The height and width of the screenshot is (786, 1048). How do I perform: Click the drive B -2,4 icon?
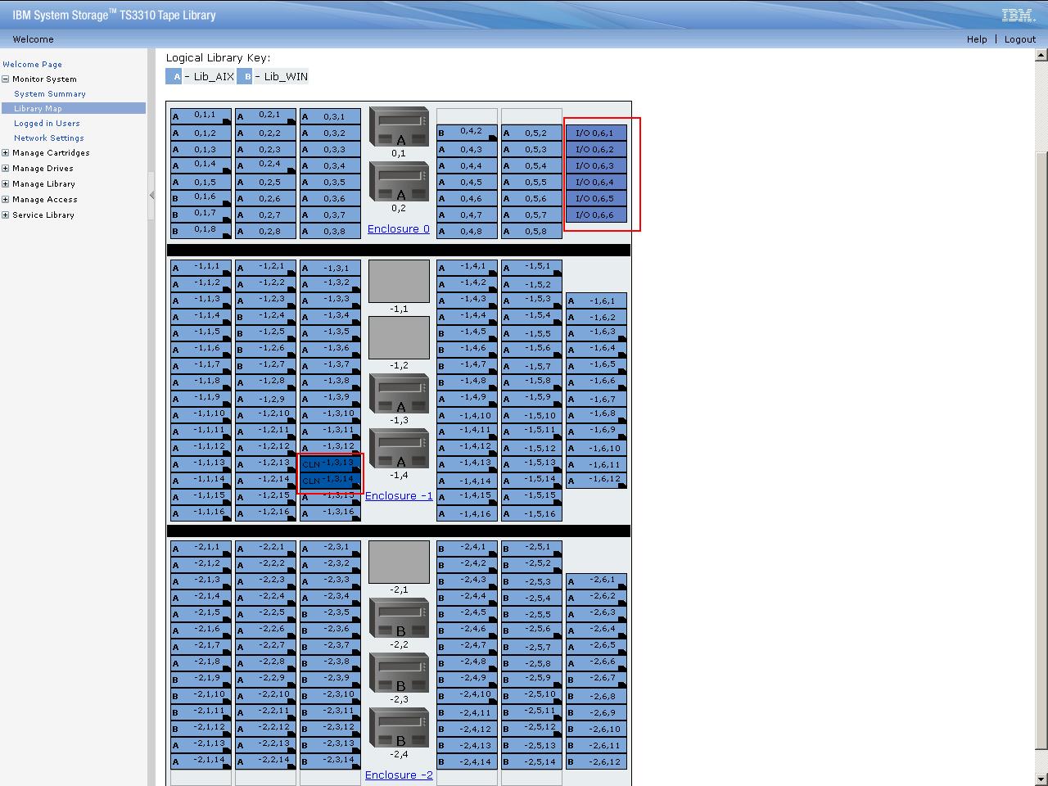(398, 730)
